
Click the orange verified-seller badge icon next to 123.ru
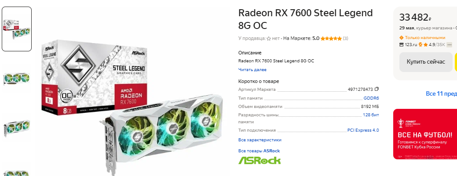(420, 45)
